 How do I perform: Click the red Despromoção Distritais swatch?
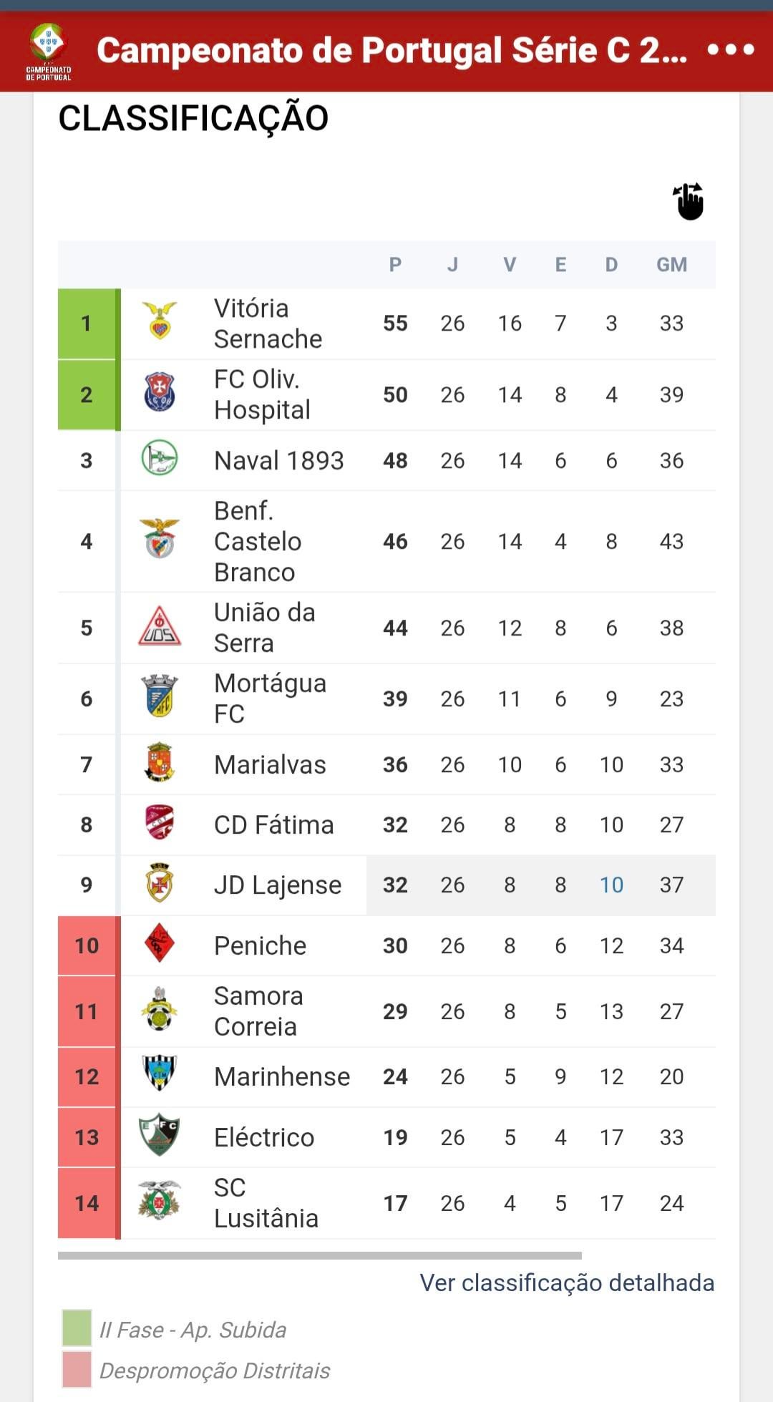pos(77,1369)
